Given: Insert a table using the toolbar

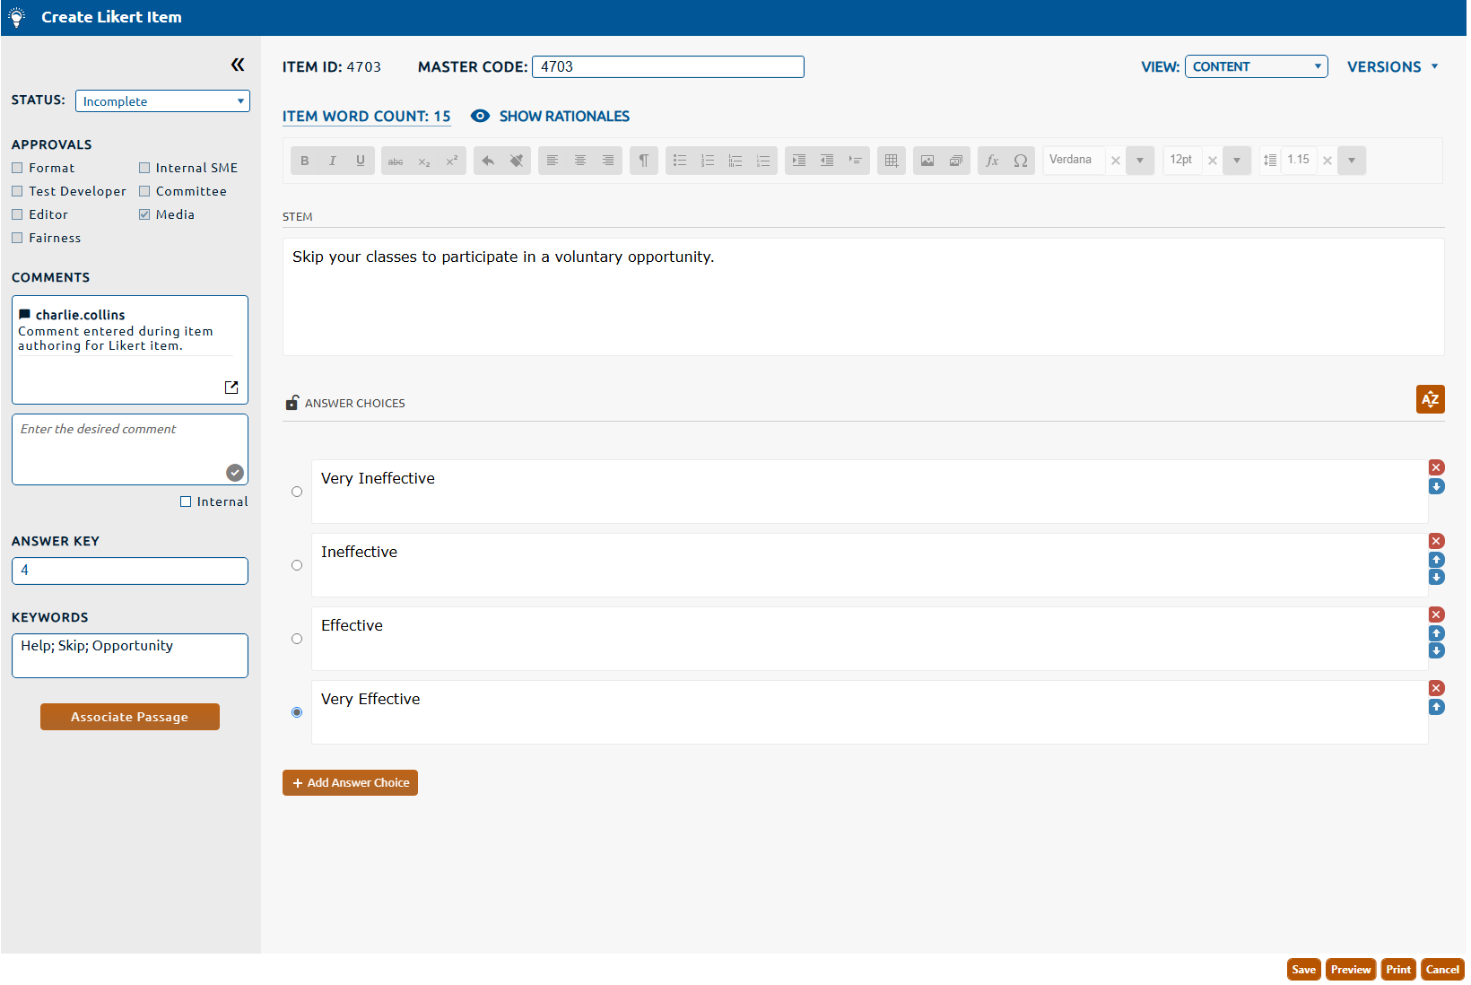Looking at the screenshot, I should (x=892, y=161).
